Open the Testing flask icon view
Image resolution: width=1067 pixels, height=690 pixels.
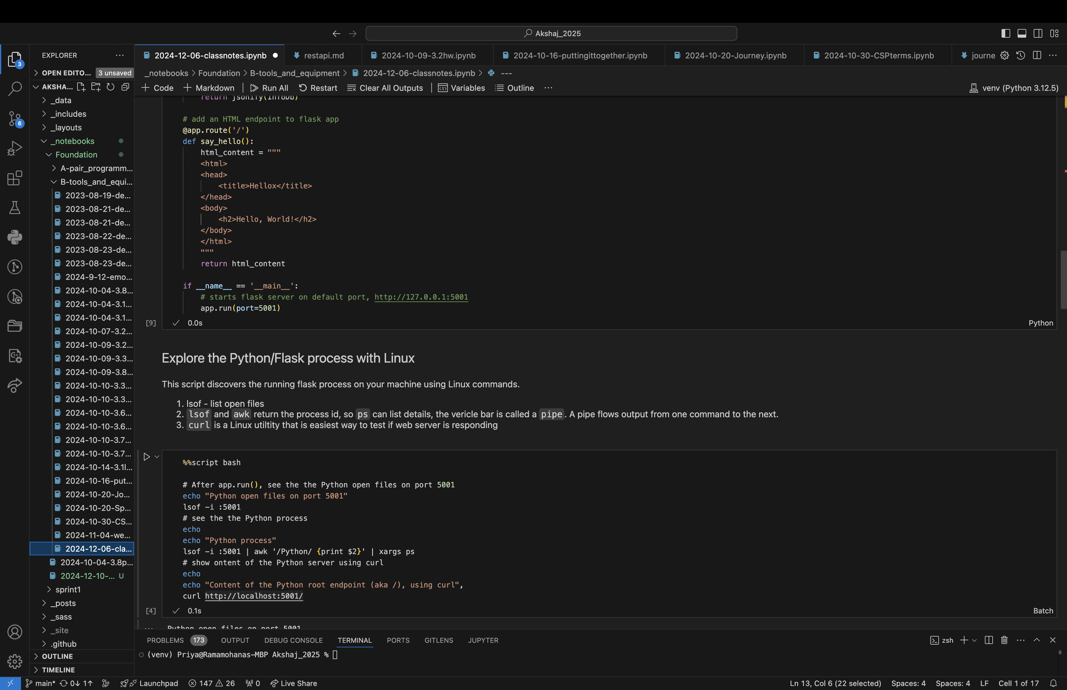[15, 208]
